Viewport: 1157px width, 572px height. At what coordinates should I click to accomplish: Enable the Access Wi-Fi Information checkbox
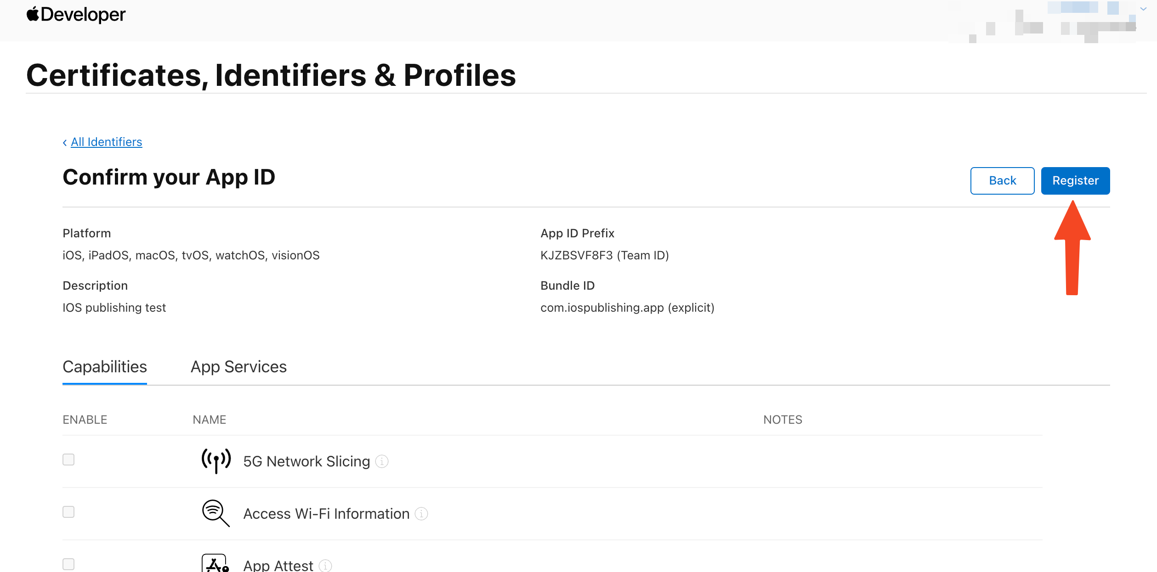(68, 512)
